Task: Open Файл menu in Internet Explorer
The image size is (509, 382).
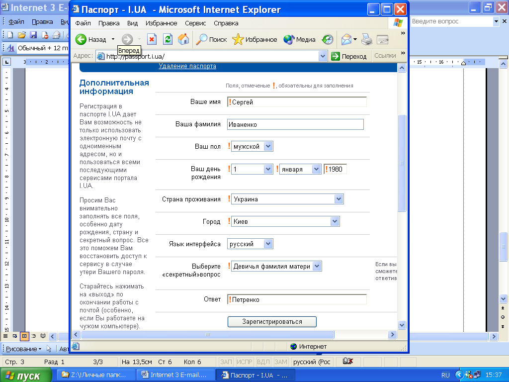Action: click(x=83, y=23)
